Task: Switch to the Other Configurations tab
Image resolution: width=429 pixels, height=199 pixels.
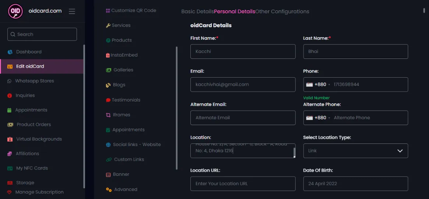Action: pyautogui.click(x=282, y=11)
